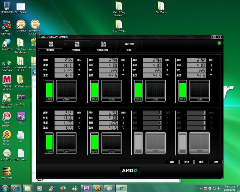Launch Windows Media Player from taskbar
240x192 pixels.
[x=40, y=188]
